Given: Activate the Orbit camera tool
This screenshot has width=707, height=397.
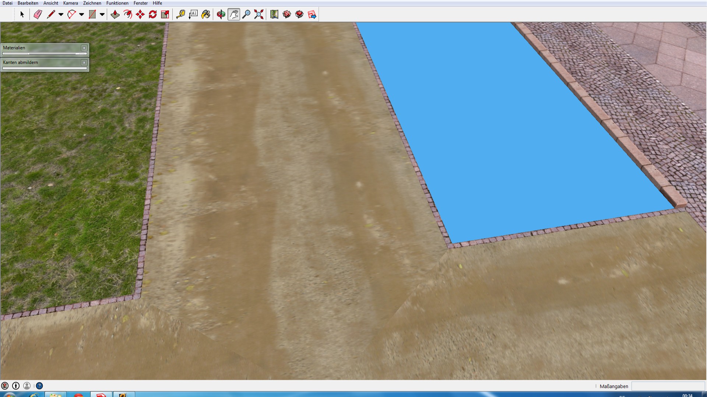Looking at the screenshot, I should tap(221, 14).
